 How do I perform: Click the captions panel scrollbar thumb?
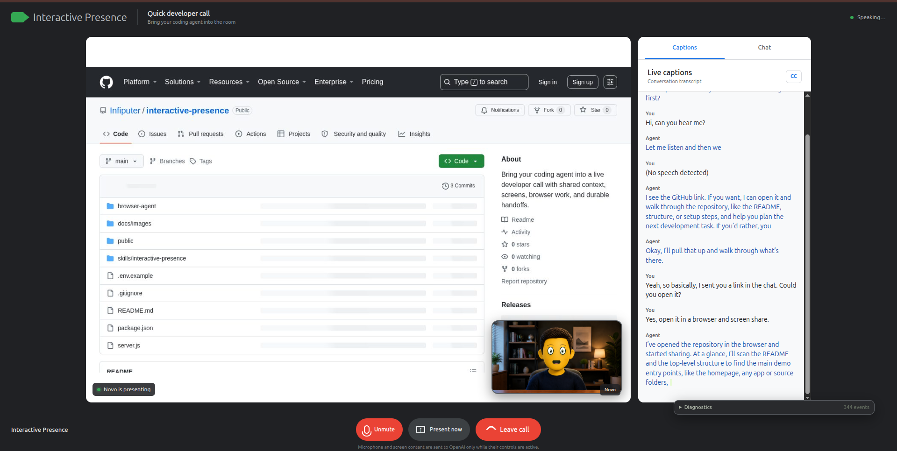point(807,264)
